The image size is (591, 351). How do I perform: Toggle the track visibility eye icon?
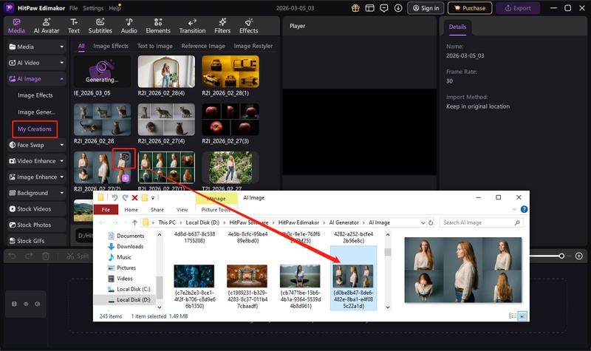pos(26,304)
